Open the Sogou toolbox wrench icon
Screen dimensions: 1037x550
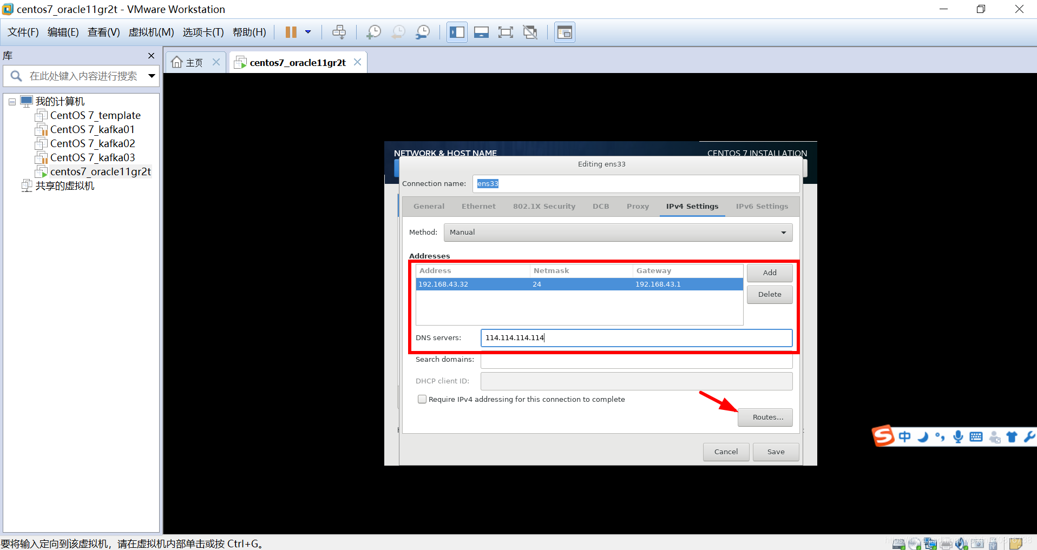pos(1029,436)
